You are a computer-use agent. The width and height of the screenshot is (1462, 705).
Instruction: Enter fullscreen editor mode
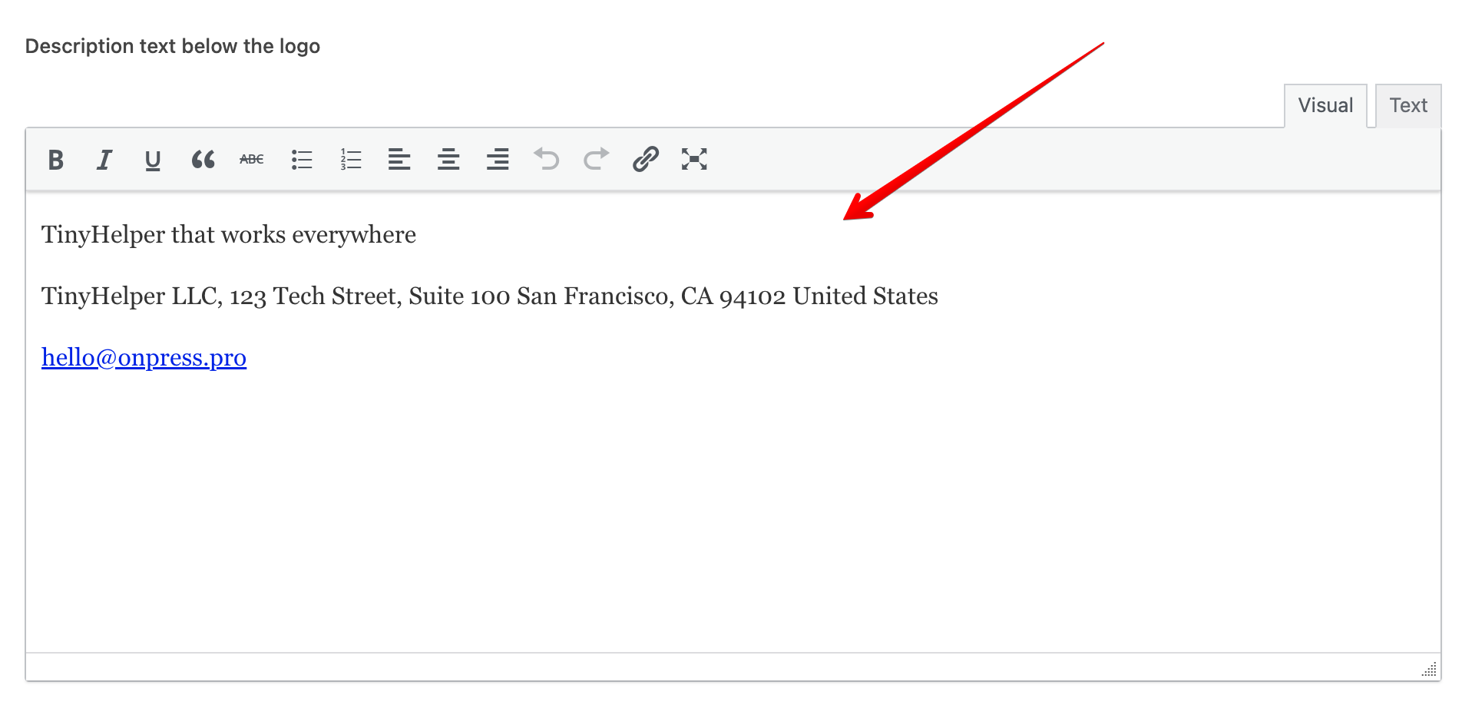694,160
